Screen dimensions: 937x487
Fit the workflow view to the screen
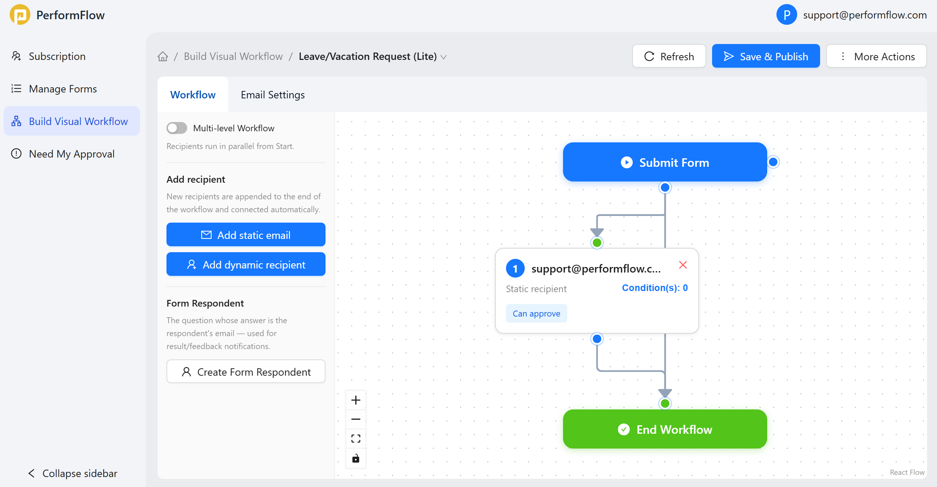coord(356,439)
